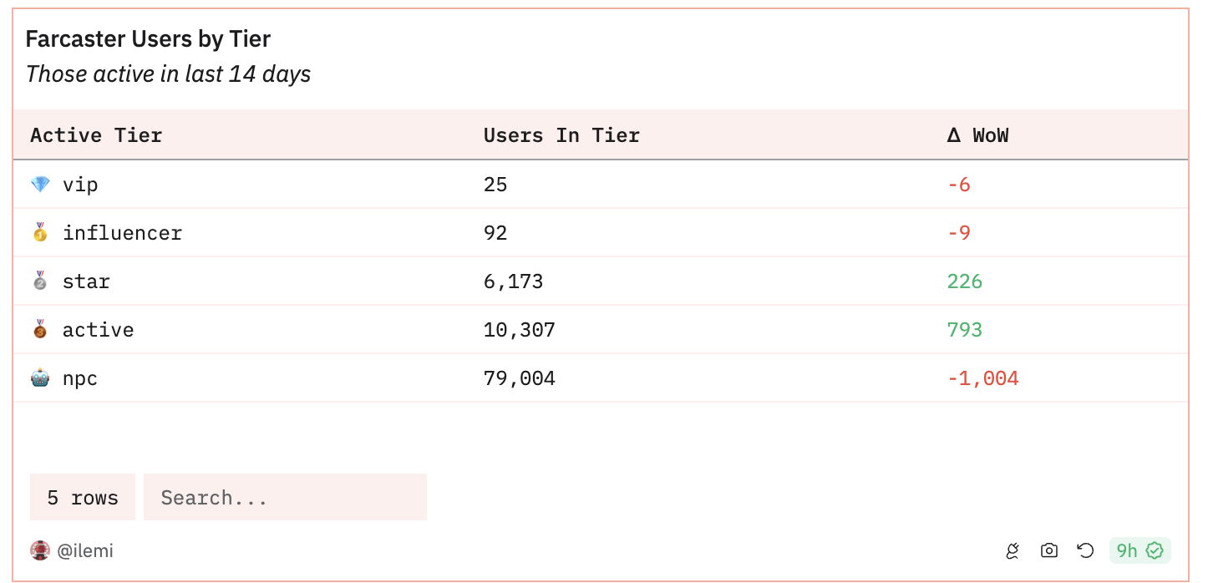Click the gold medal influencer icon
This screenshot has width=1208, height=583.
tap(40, 233)
